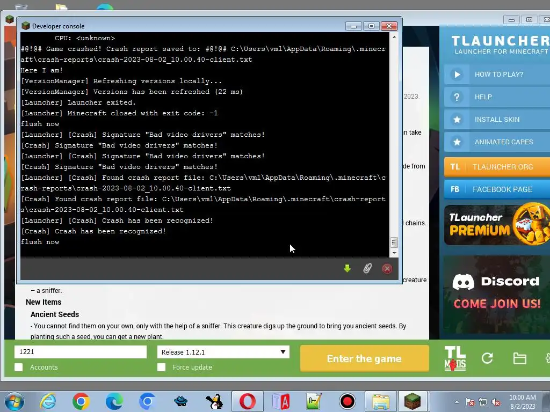The width and height of the screenshot is (550, 412).
Task: Click muted volume icon in tray
Action: 496,402
